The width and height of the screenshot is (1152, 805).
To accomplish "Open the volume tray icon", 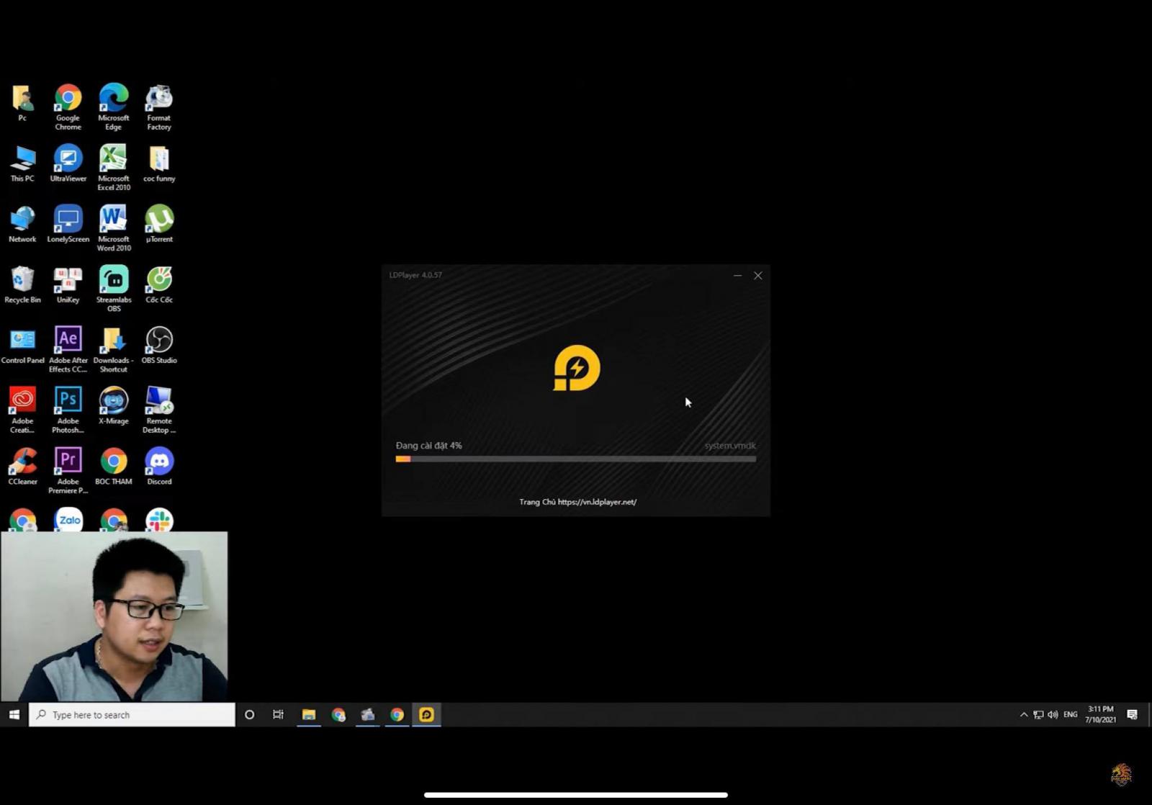I will coord(1053,714).
